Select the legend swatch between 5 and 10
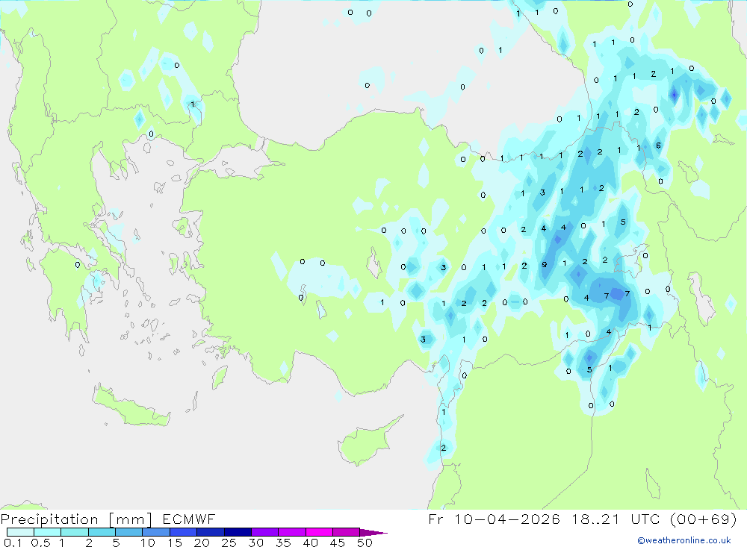 coord(129,532)
